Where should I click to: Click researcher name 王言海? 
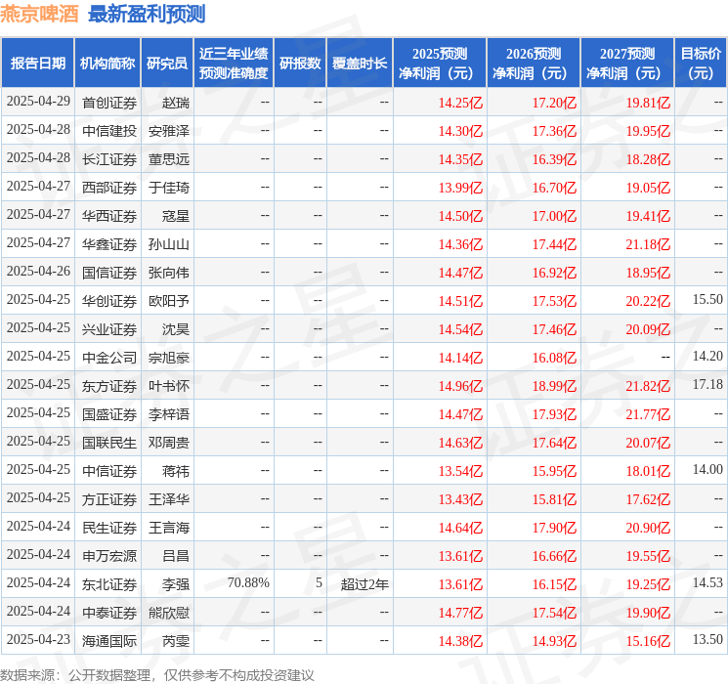tap(169, 528)
